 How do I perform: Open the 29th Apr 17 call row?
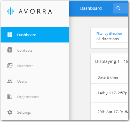109,111
